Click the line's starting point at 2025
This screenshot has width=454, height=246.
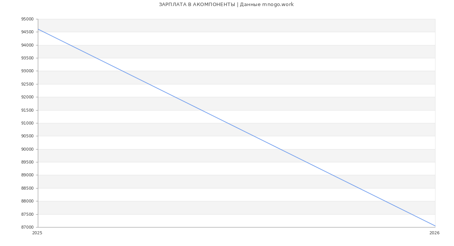[x=38, y=29]
